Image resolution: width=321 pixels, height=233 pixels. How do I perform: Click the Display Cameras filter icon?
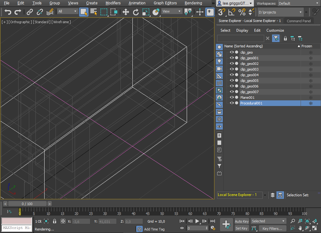(x=219, y=69)
